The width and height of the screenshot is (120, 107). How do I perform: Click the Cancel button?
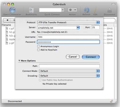click(73, 57)
